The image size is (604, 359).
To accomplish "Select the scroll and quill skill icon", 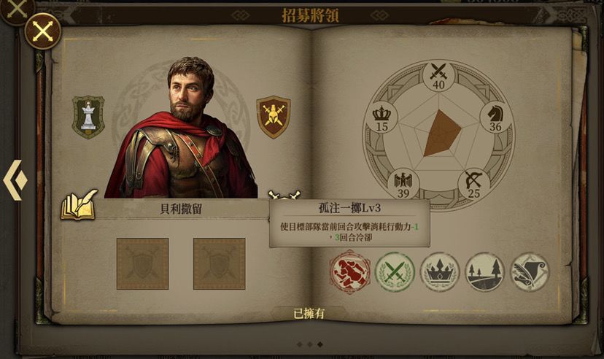I will click(530, 272).
